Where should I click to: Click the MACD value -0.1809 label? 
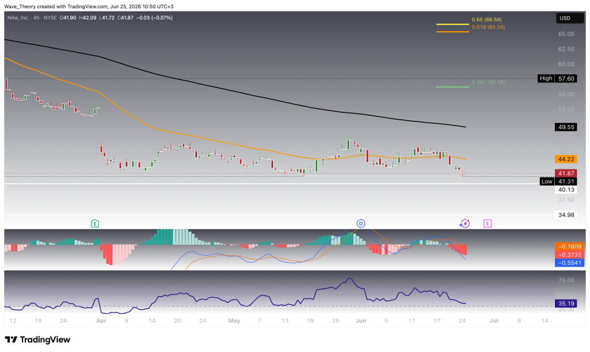pyautogui.click(x=570, y=247)
